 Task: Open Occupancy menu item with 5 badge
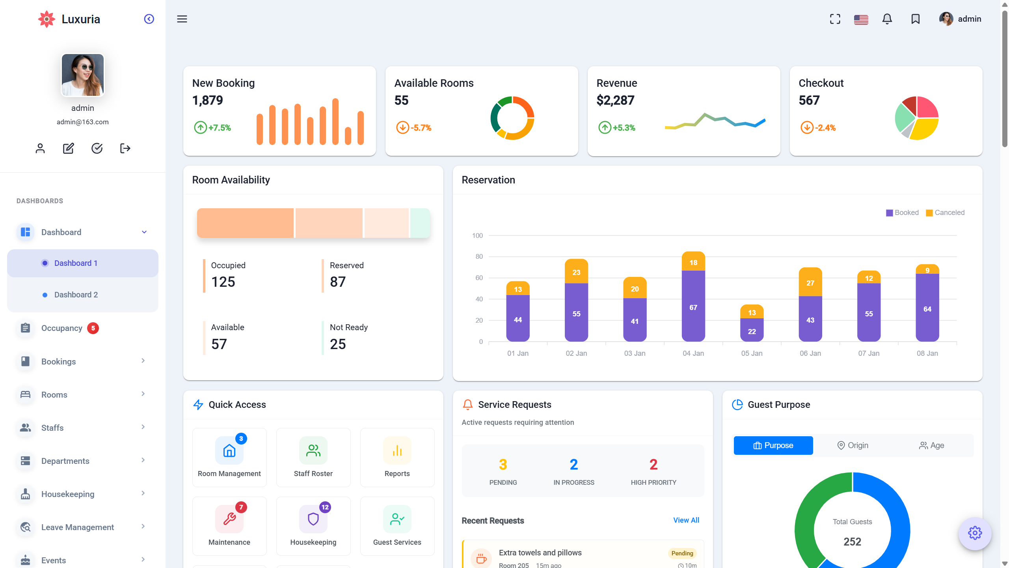[x=83, y=328]
